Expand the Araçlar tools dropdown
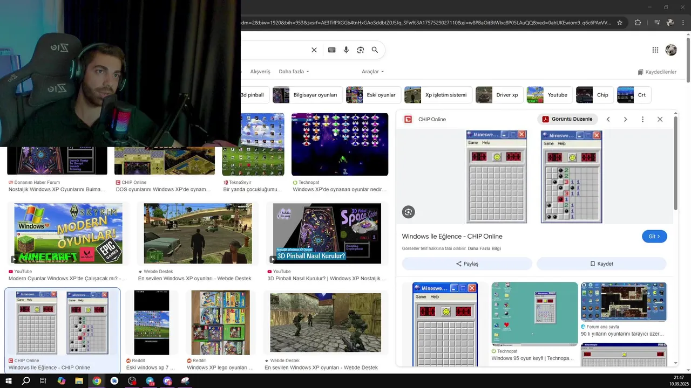Viewport: 691px width, 388px height. tap(372, 72)
